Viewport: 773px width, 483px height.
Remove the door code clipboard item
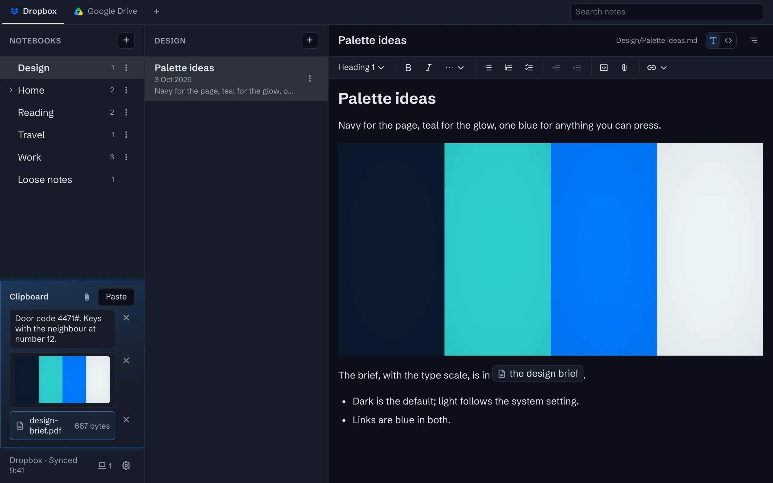click(126, 318)
